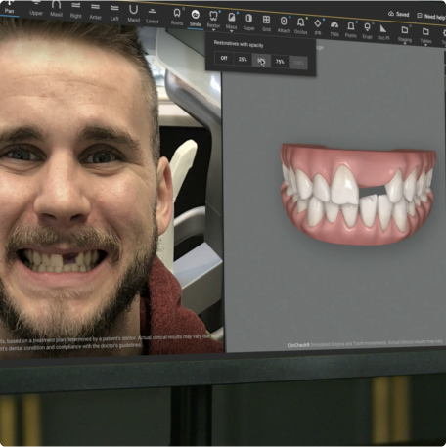This screenshot has width=446, height=447.
Task: Click the Saved cloud status
Action: (399, 14)
